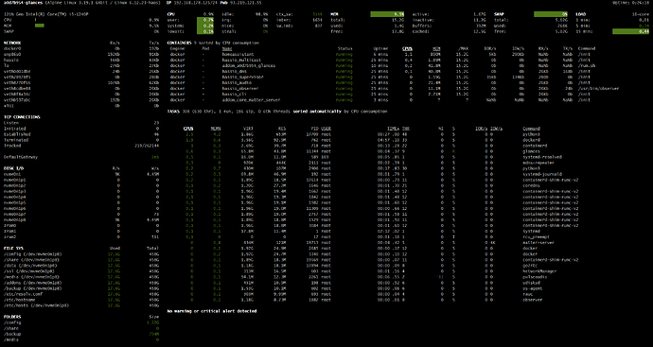Click the FOLDERS section header
This screenshot has width=653, height=347.
13,317
